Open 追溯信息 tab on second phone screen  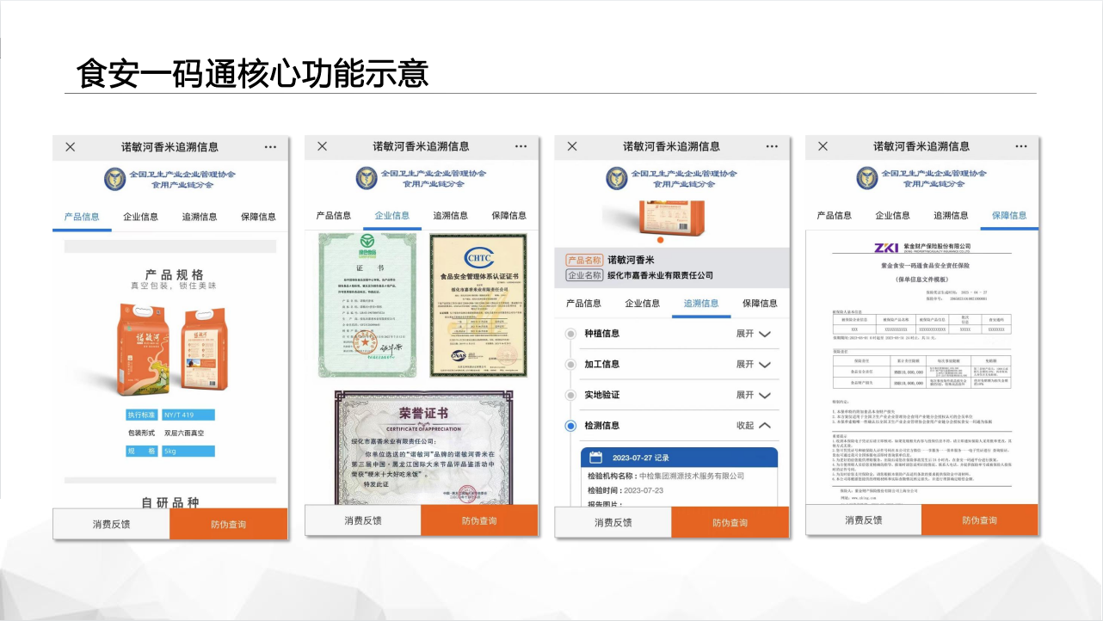point(450,216)
